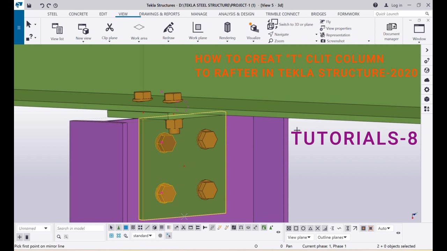Toggle the Select all arrow switch
447x251 pixels.
[x=111, y=228]
